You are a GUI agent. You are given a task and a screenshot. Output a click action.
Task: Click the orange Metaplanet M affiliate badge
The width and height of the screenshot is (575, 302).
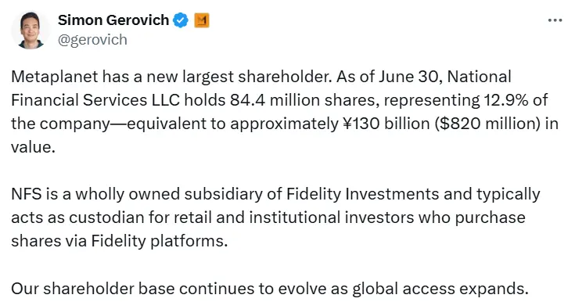click(x=201, y=20)
